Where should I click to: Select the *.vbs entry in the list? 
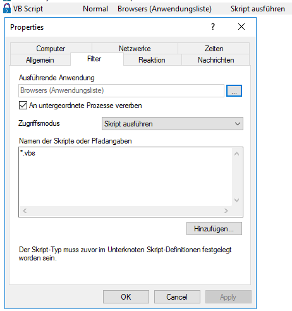pos(28,153)
